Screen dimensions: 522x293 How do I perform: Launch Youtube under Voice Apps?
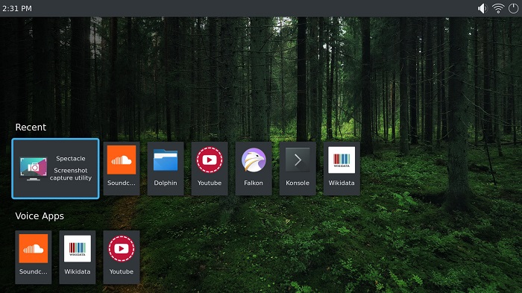pos(121,257)
